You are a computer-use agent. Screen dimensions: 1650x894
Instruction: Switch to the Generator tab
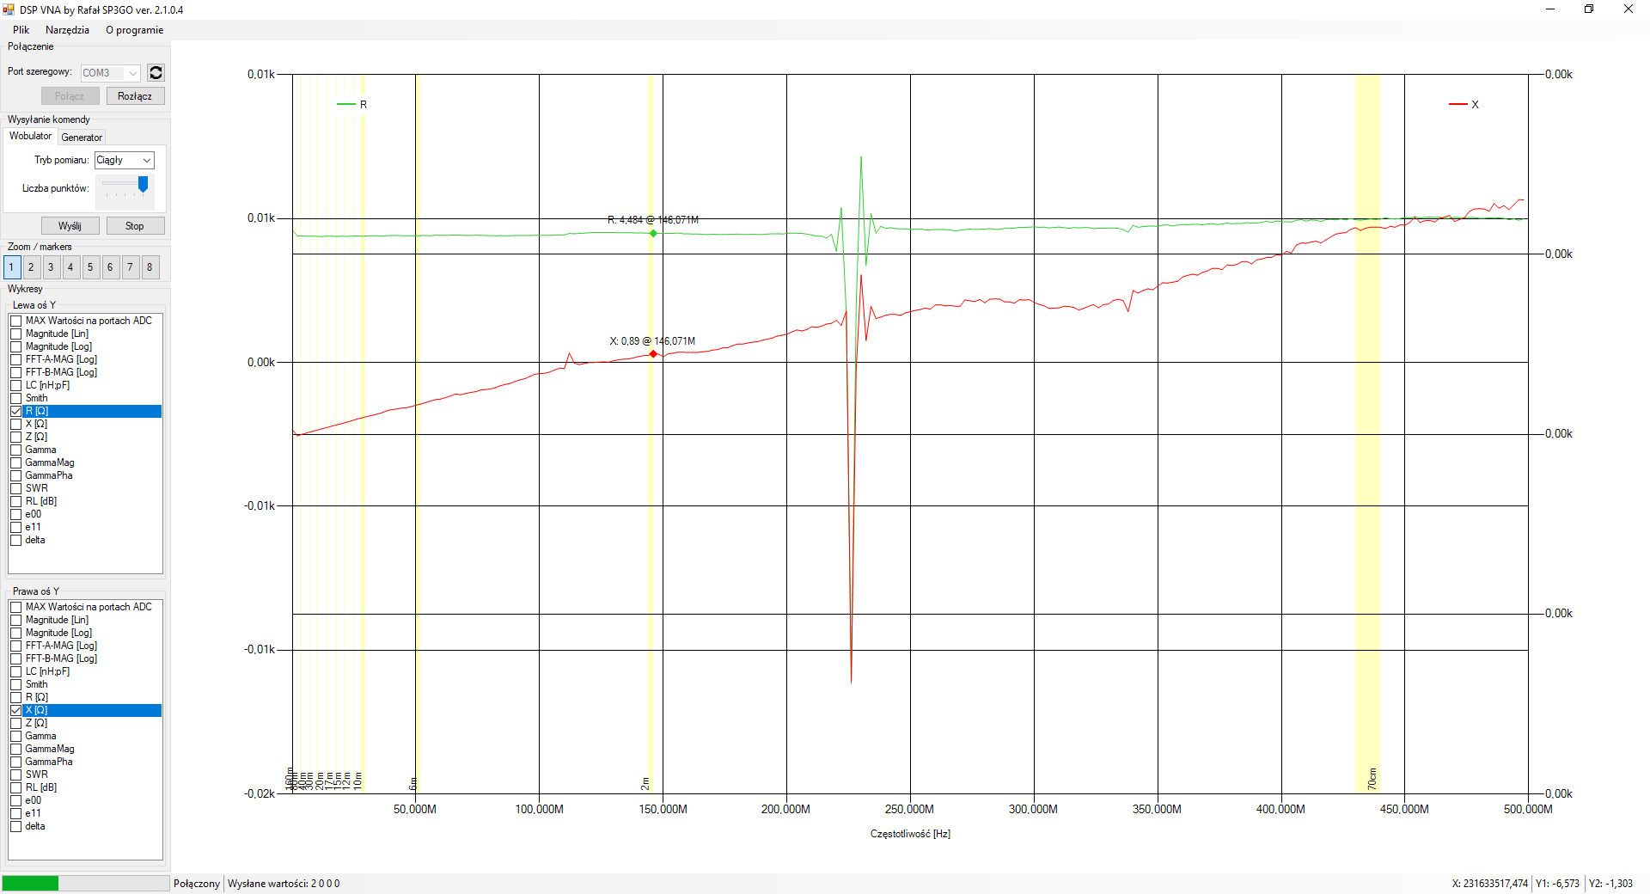pos(82,138)
